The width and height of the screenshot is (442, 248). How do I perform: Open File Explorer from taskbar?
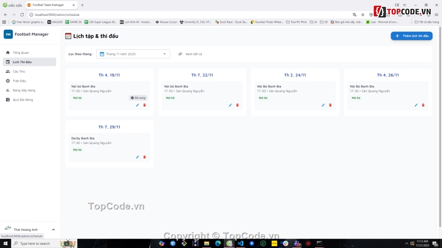coord(207,243)
